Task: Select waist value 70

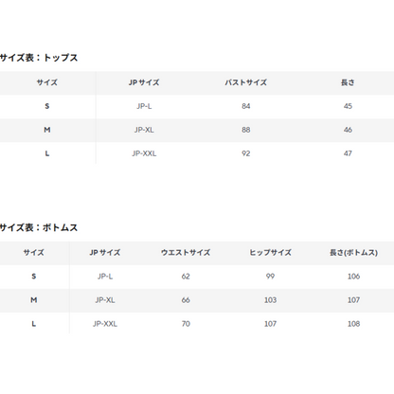Action: tap(186, 324)
